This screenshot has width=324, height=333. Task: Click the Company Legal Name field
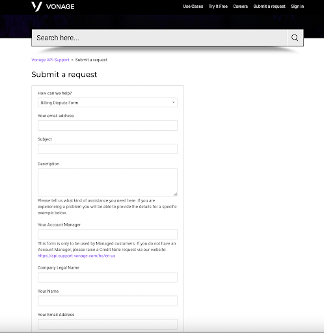pos(107,277)
